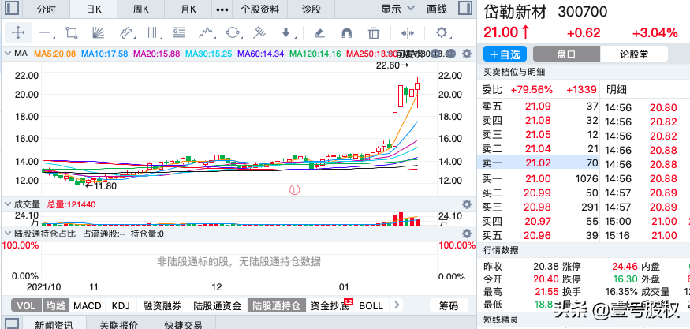The width and height of the screenshot is (690, 329).
Task: Select the down arrow marker tool
Action: [x=287, y=33]
